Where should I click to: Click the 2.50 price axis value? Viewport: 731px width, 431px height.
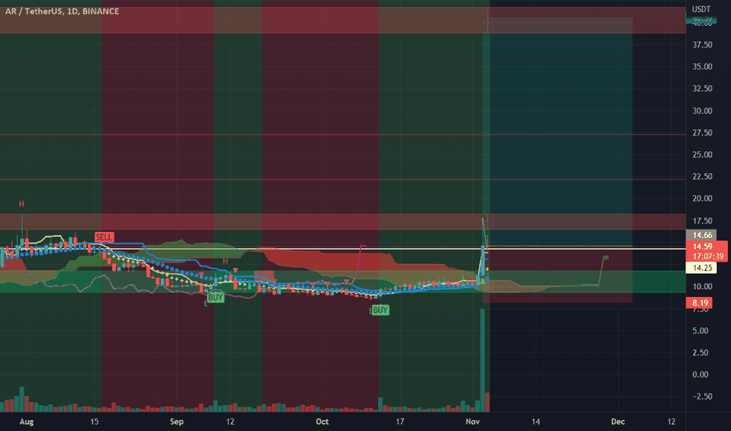(x=700, y=353)
